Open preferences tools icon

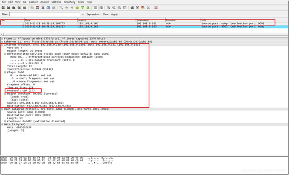click(148, 8)
